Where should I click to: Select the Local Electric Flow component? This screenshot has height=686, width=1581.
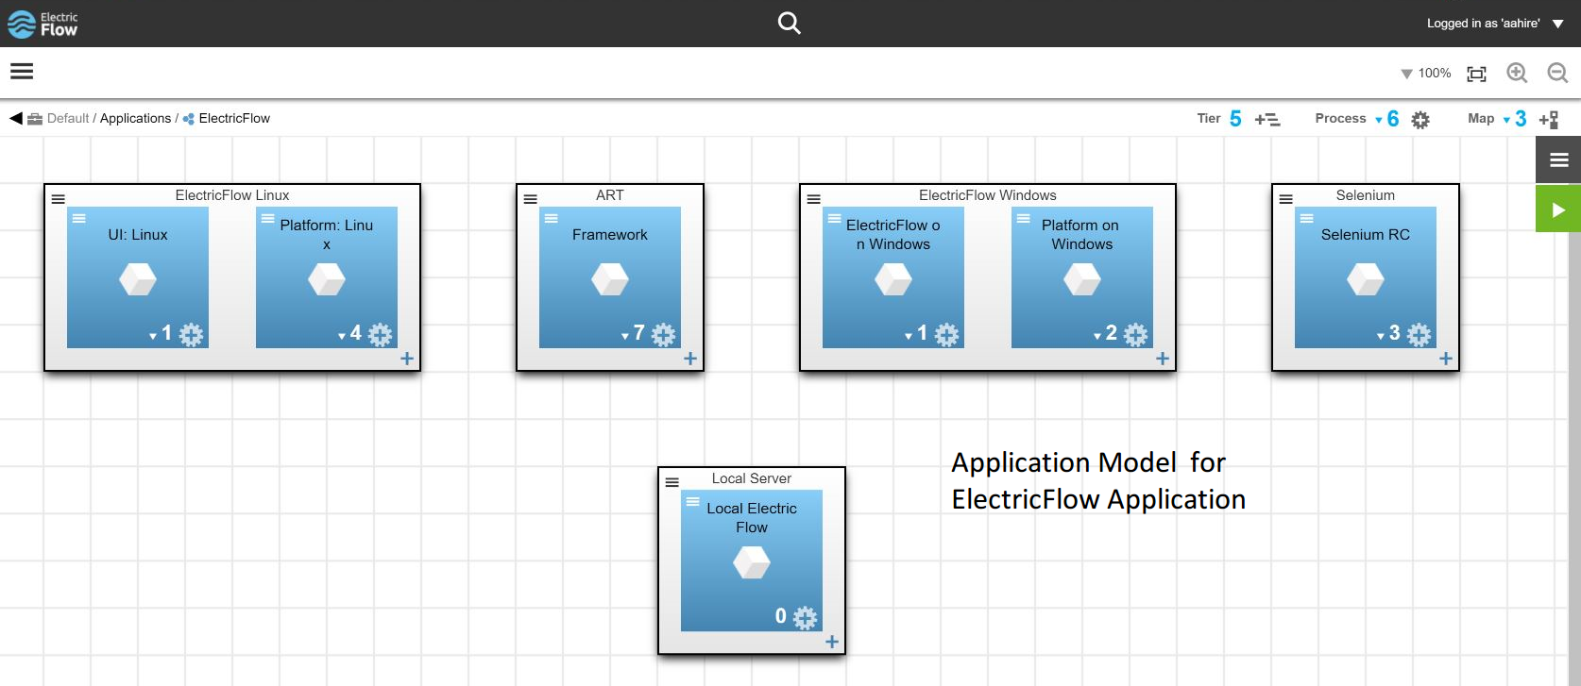pos(752,561)
